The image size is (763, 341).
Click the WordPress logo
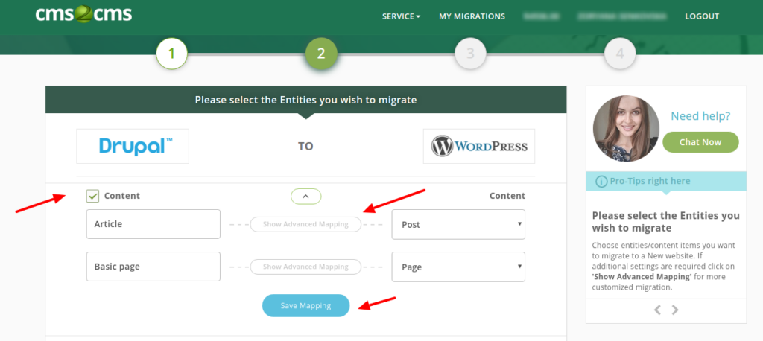click(x=479, y=146)
